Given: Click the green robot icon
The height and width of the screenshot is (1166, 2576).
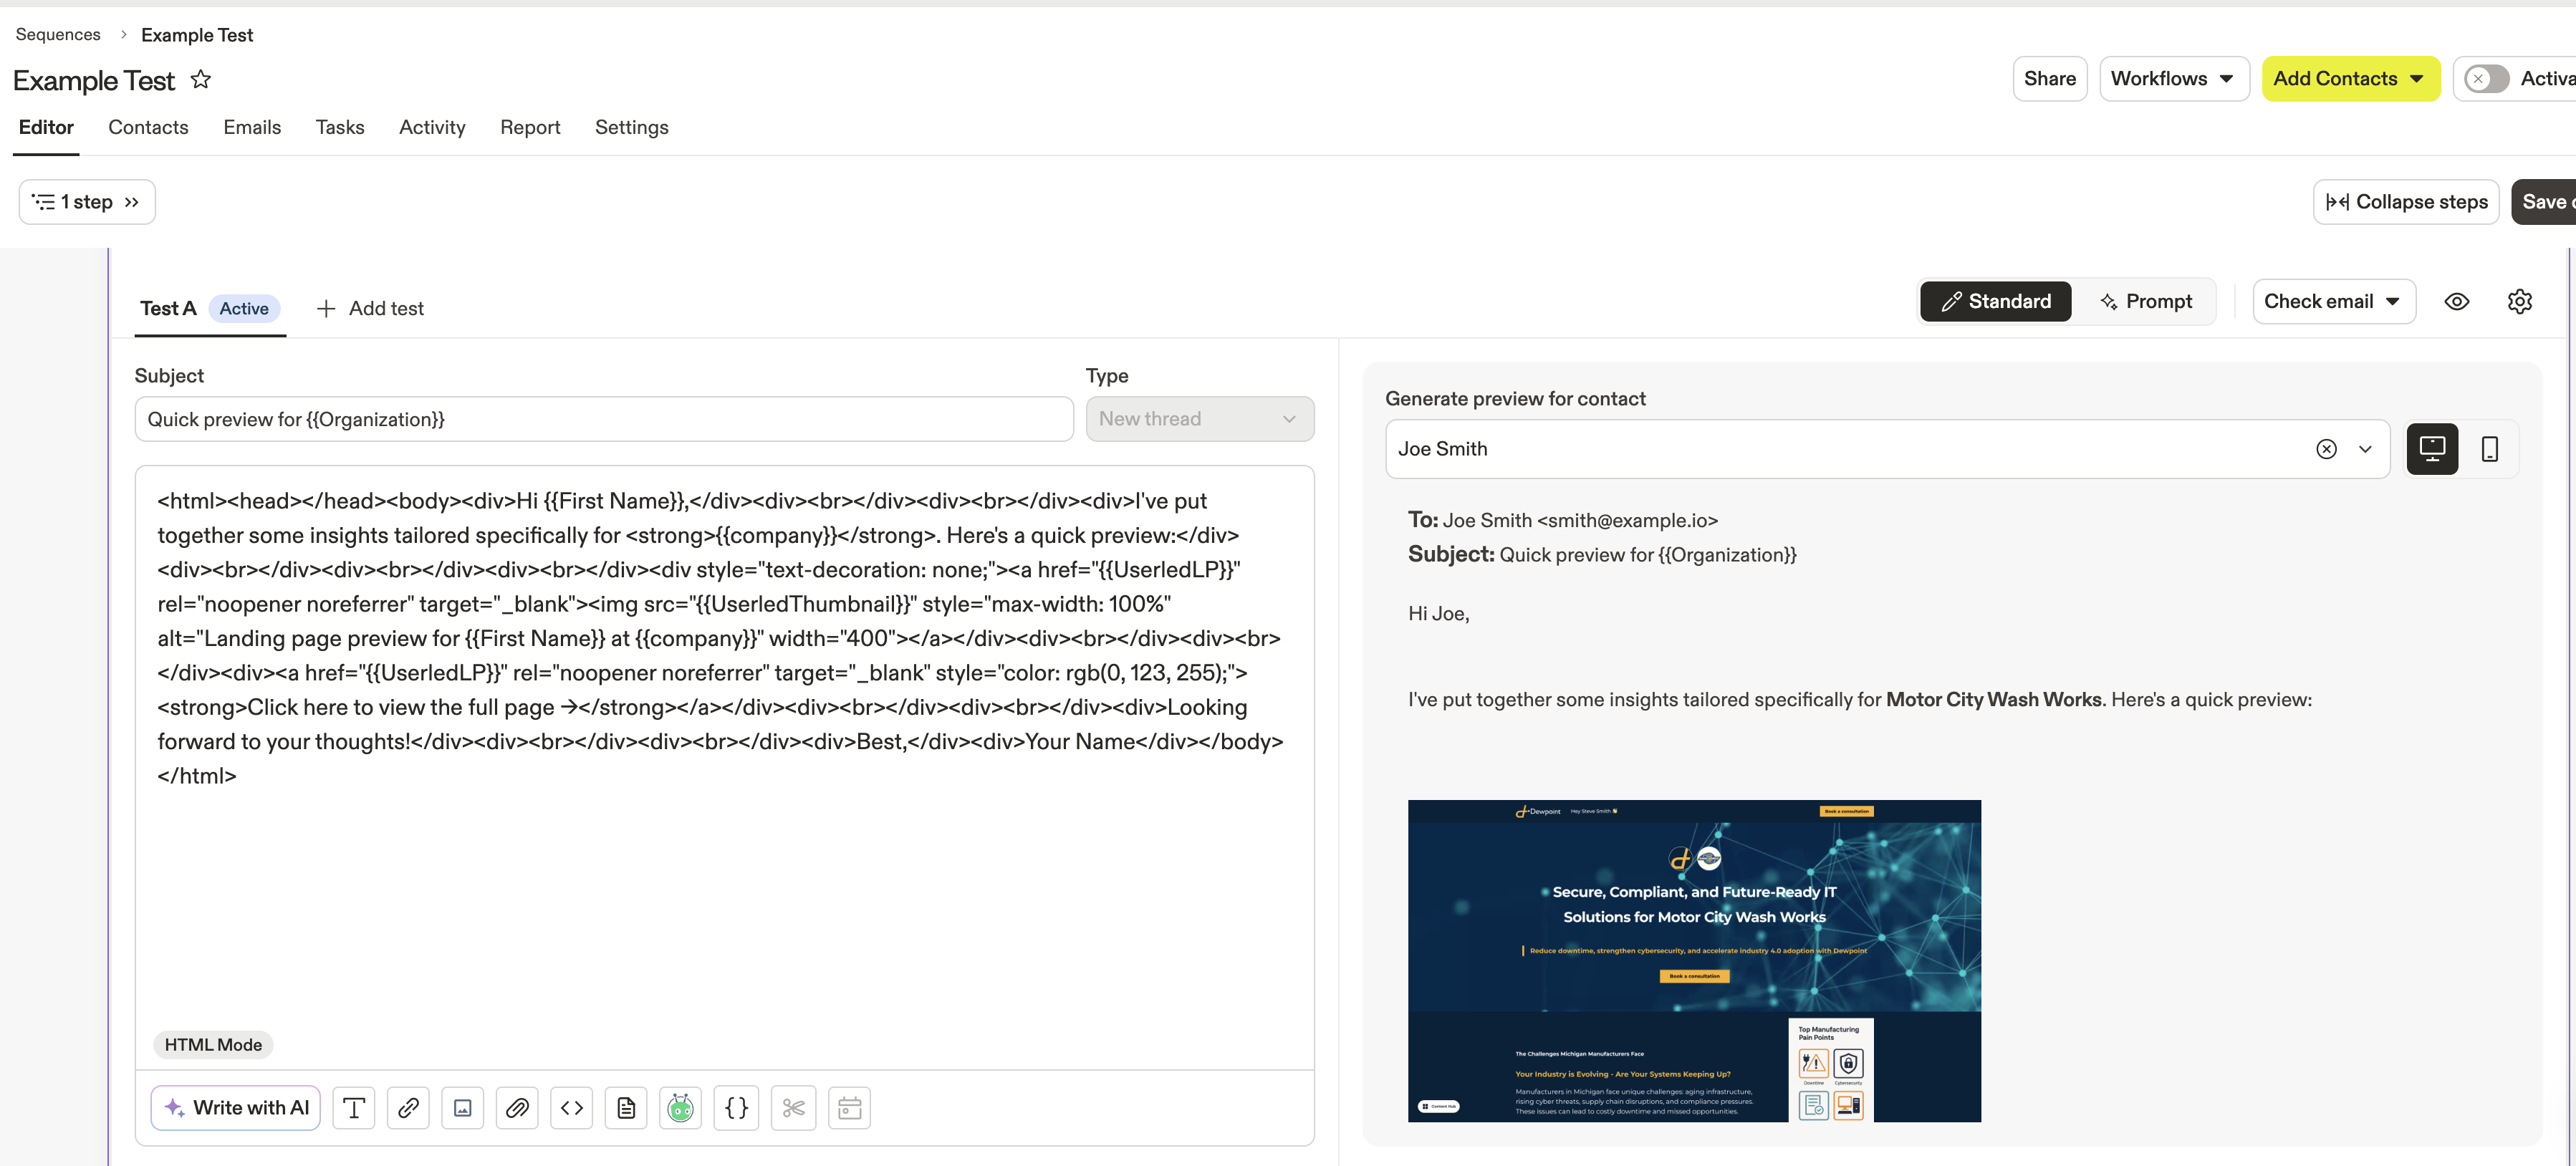Looking at the screenshot, I should point(680,1108).
